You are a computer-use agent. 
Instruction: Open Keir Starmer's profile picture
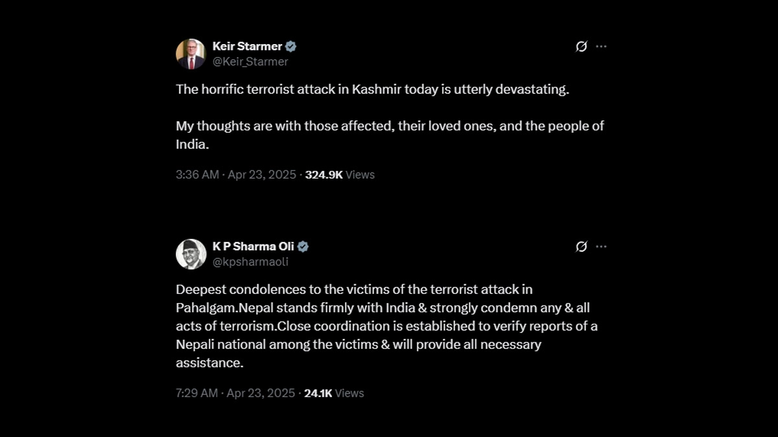191,54
